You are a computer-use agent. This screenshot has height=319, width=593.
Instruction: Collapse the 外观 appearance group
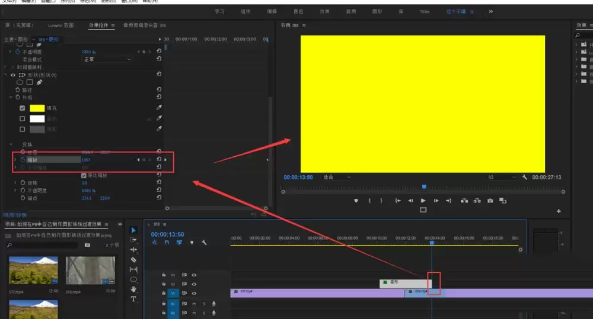coord(11,98)
